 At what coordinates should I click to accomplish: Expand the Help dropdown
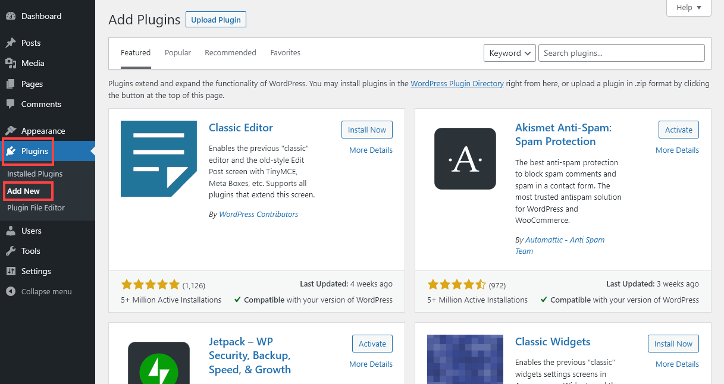pyautogui.click(x=688, y=7)
